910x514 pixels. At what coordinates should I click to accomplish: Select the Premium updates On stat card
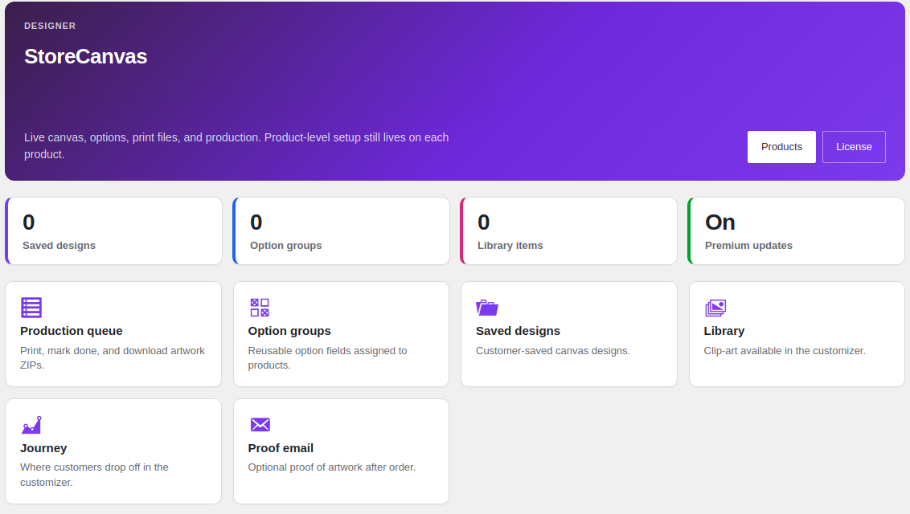point(796,231)
